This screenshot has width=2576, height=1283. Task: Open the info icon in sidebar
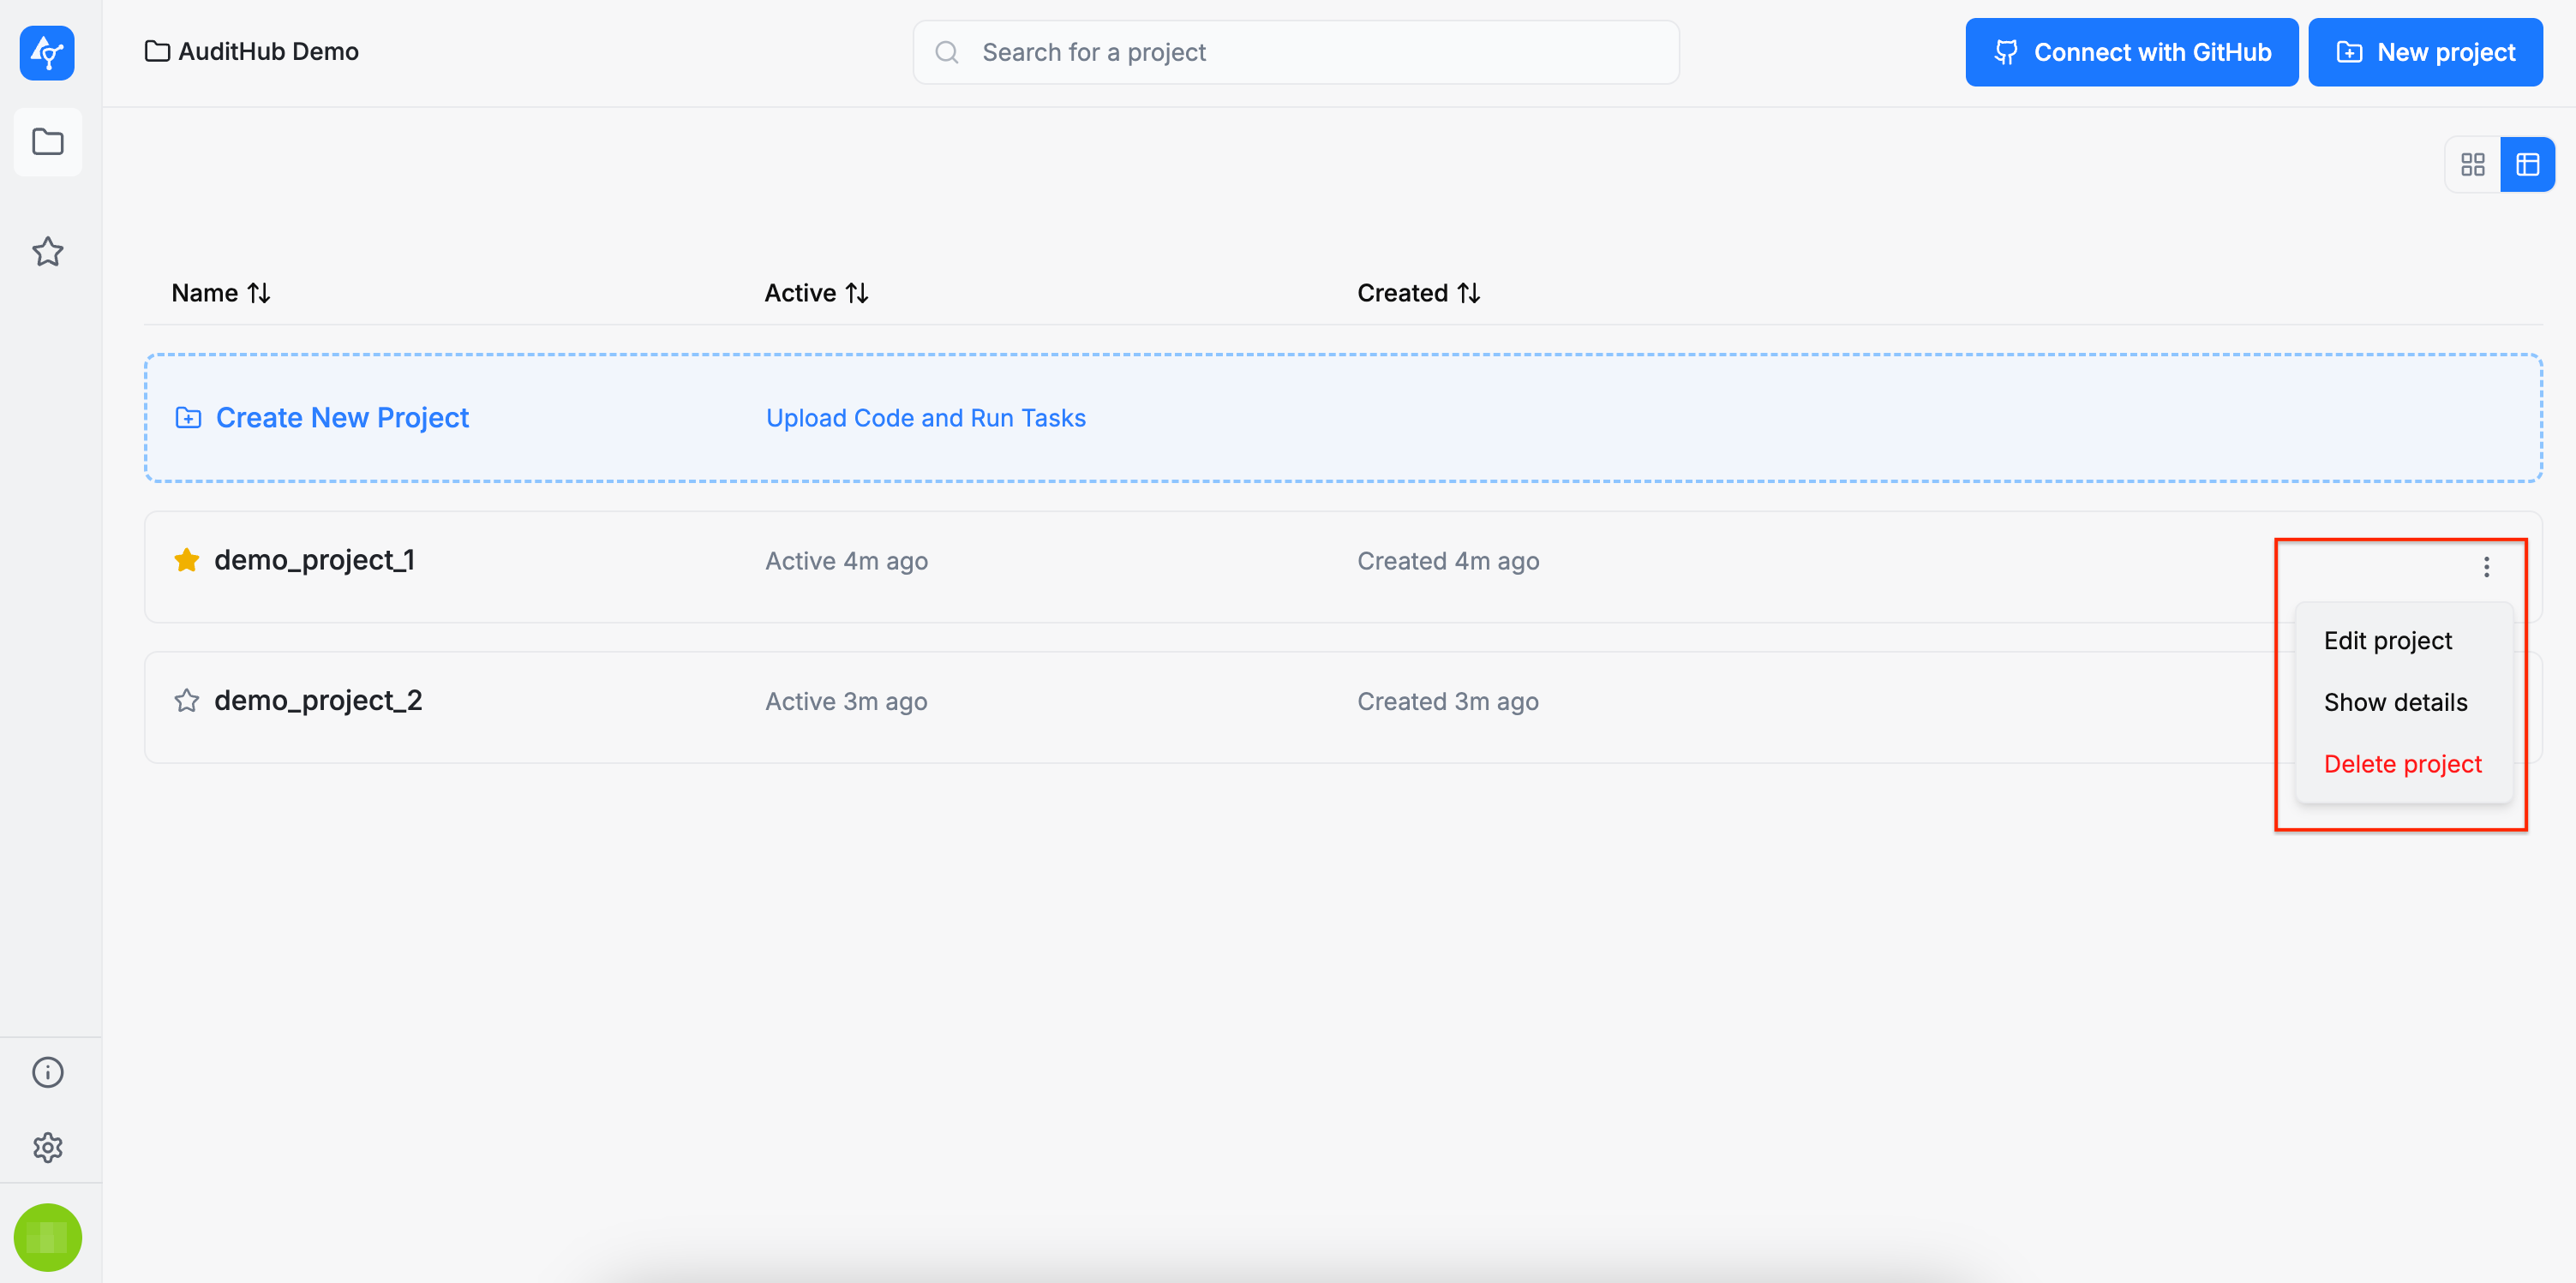tap(47, 1072)
